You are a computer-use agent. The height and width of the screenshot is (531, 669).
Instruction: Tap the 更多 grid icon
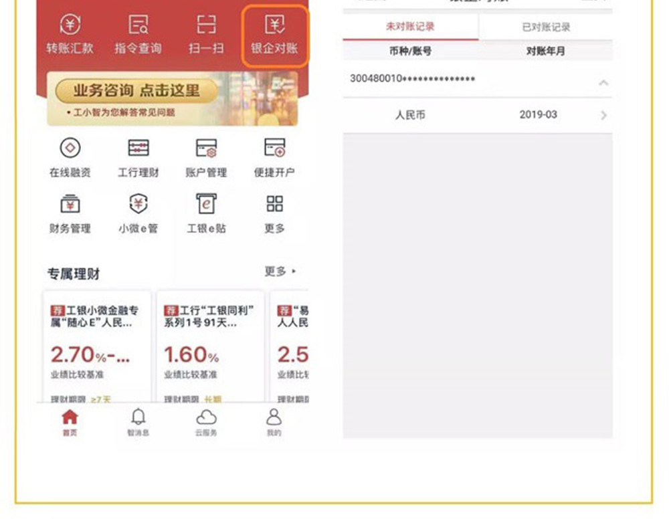click(274, 214)
